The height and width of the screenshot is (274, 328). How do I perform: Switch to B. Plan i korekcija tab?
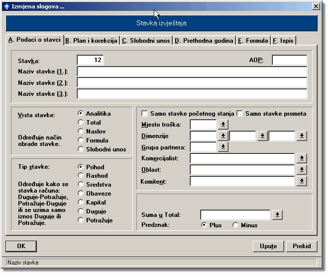click(92, 41)
